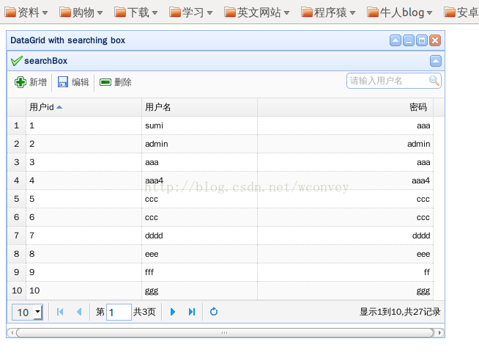Click user id cell 10
479x358 pixels.
(x=83, y=291)
